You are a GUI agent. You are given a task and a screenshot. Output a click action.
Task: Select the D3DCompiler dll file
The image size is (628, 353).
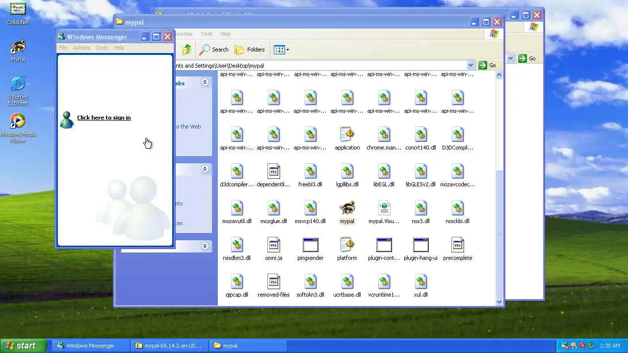457,134
